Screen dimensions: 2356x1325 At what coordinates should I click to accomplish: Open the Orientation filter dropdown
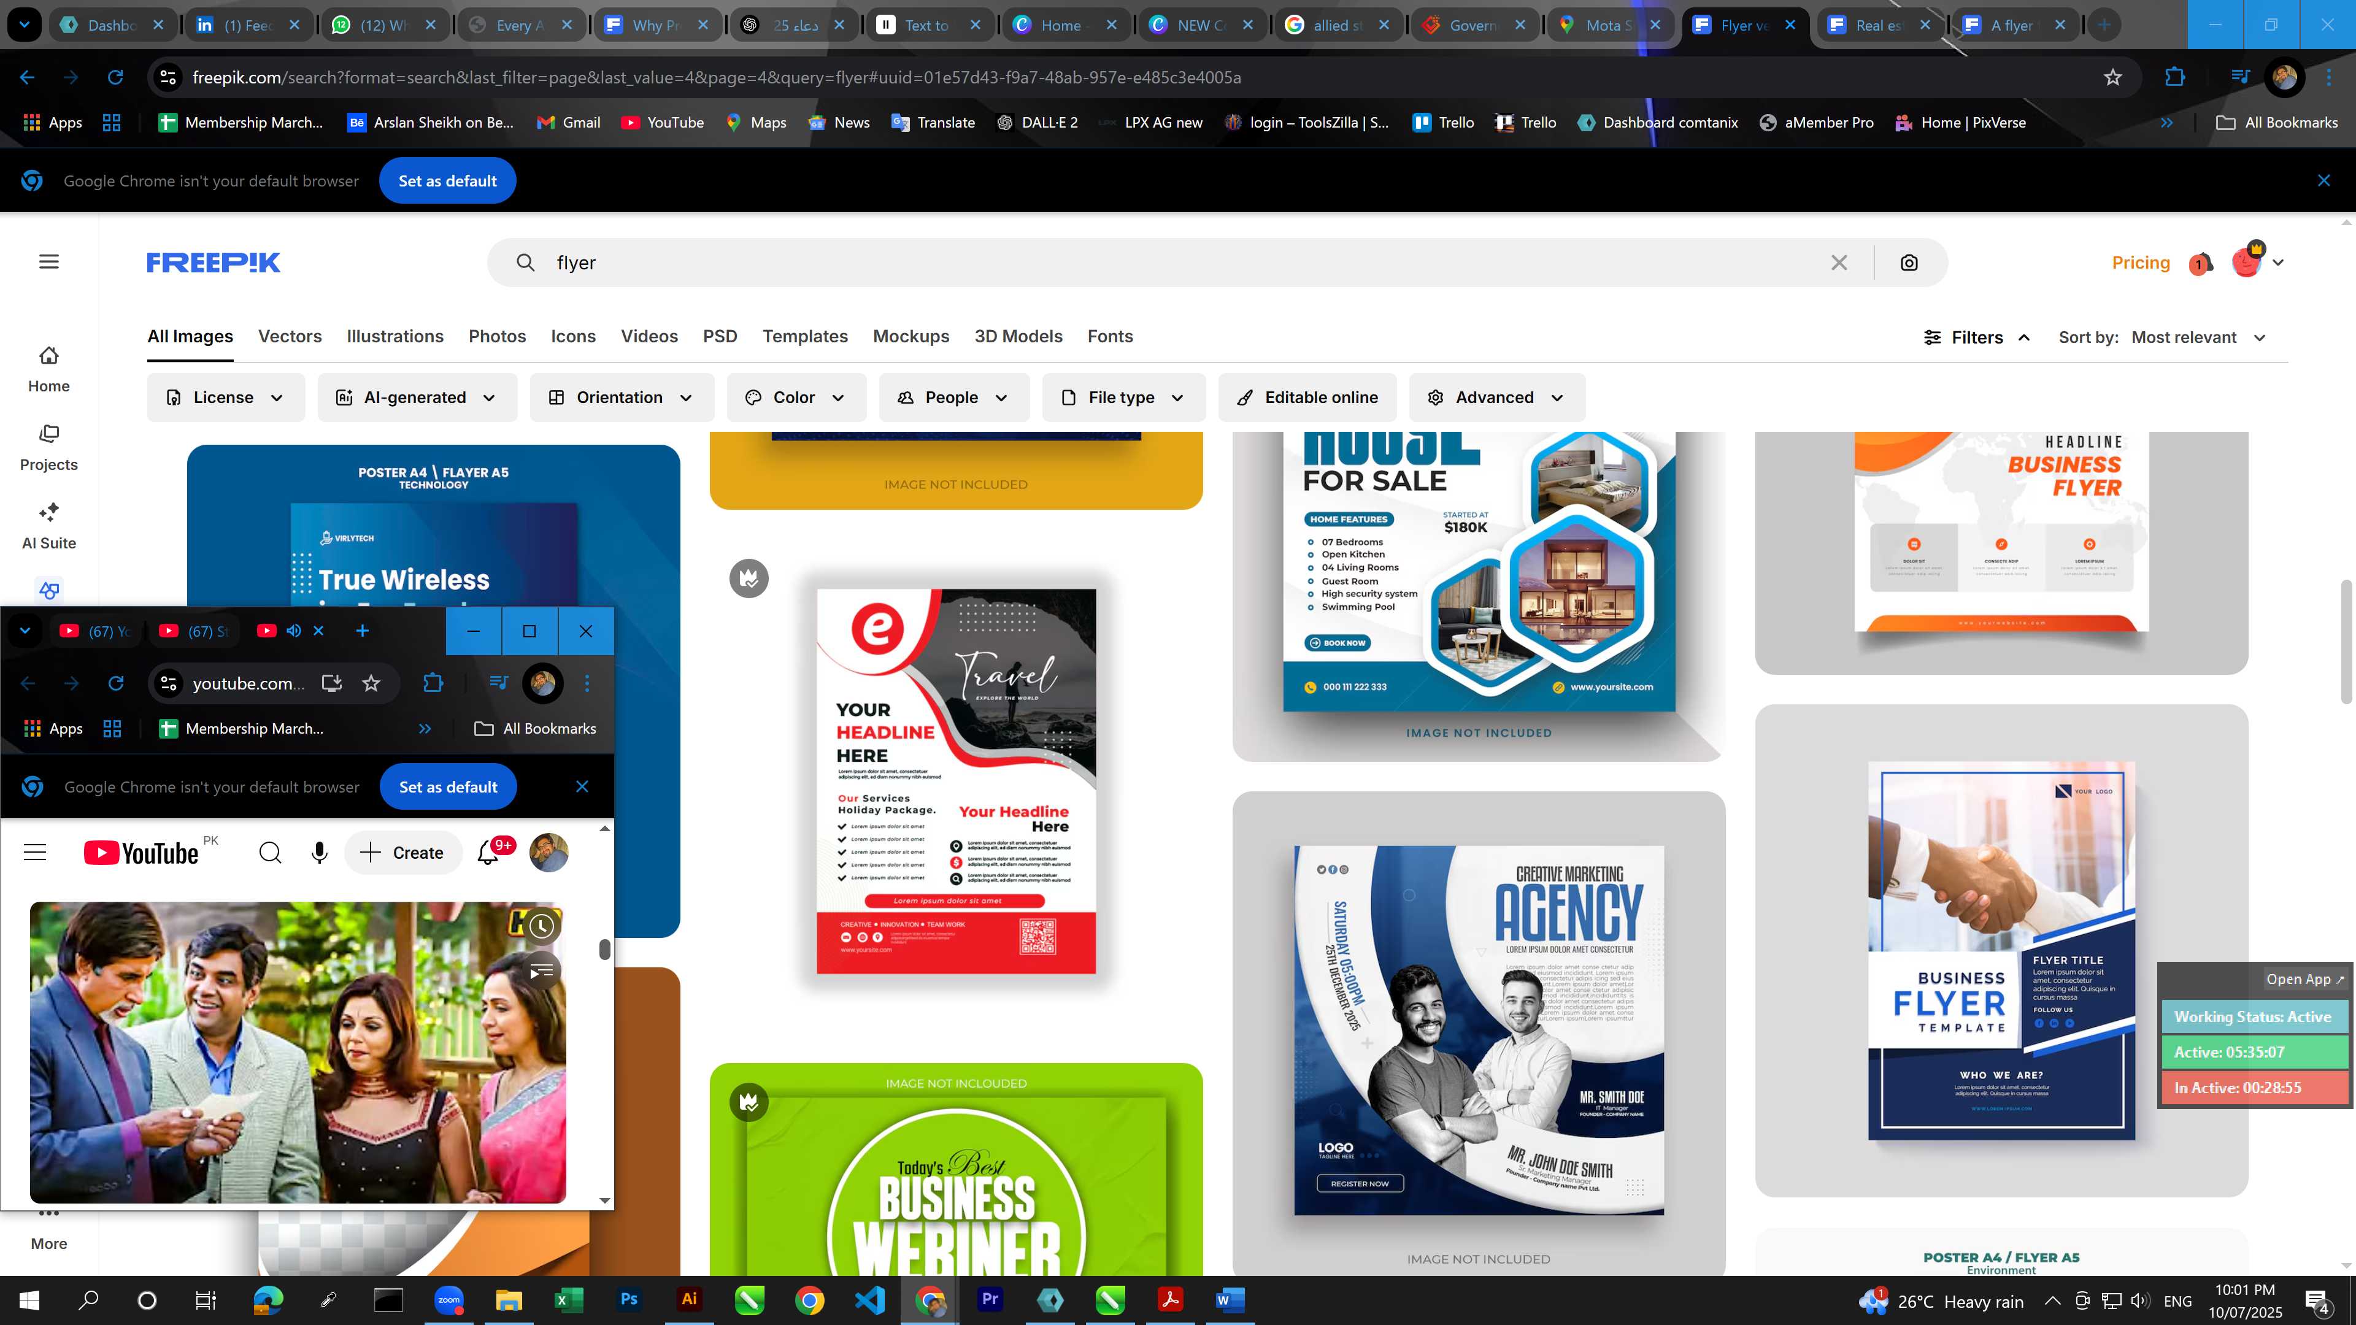(621, 397)
